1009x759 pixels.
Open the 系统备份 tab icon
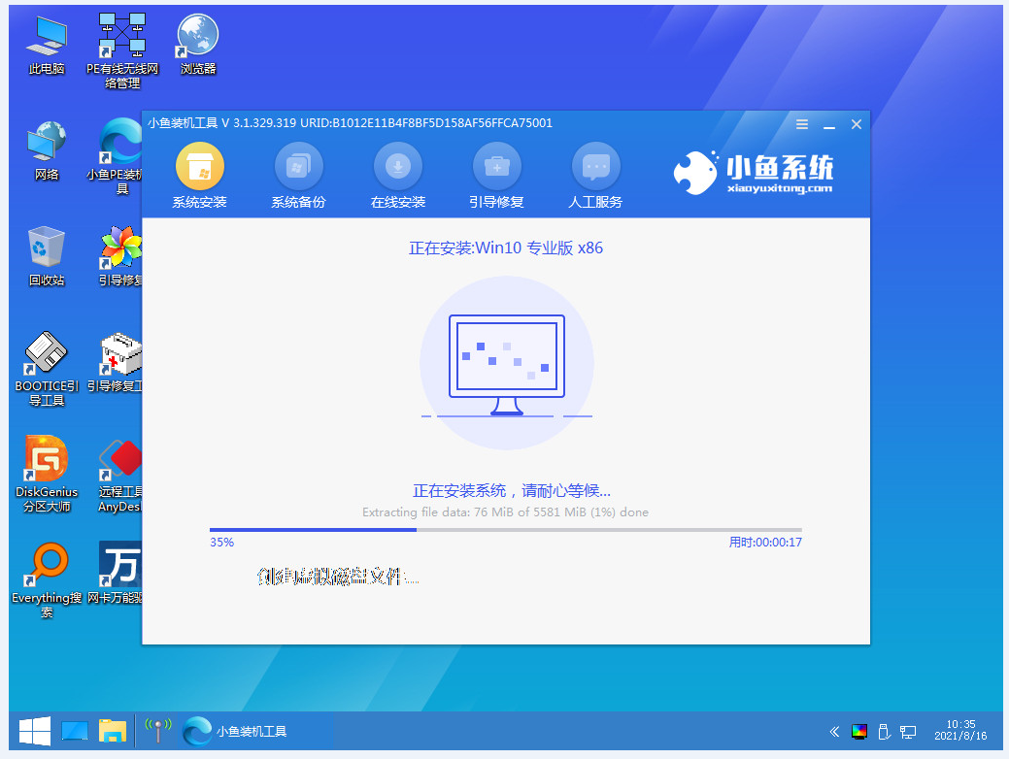tap(298, 166)
